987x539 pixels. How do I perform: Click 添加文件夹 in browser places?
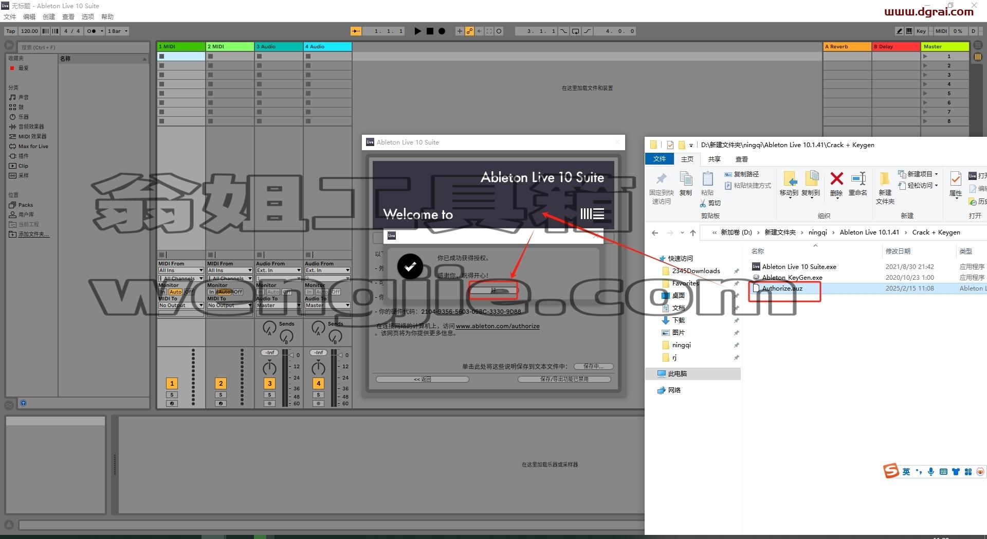pyautogui.click(x=33, y=234)
